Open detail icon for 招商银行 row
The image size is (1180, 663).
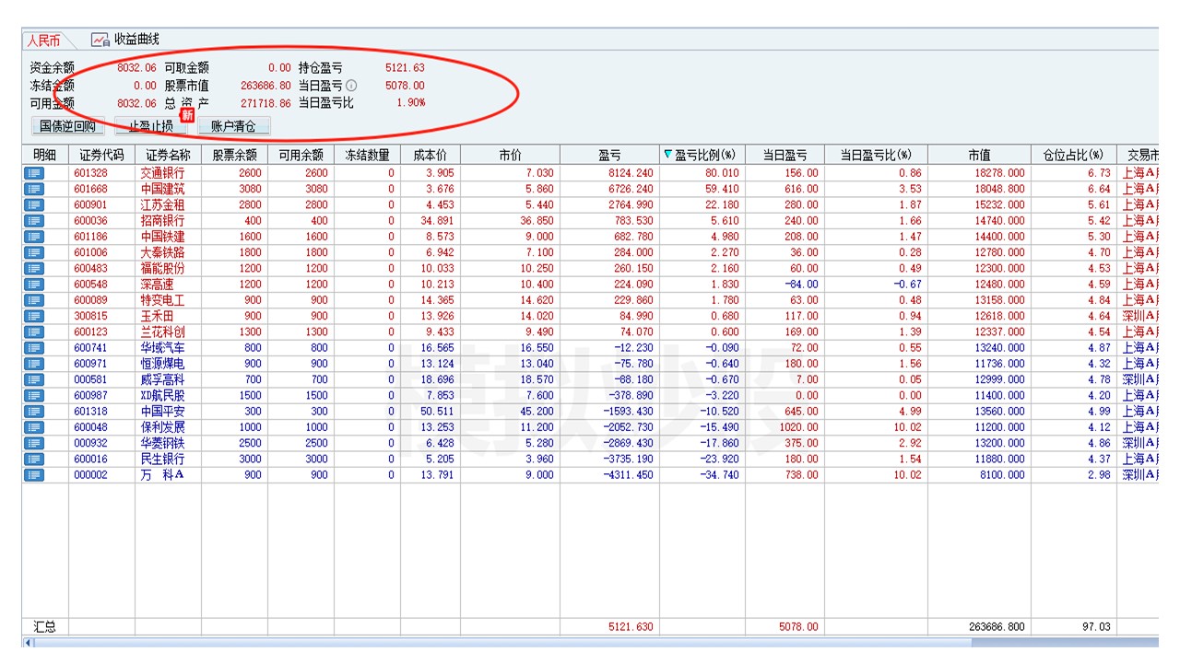(34, 221)
